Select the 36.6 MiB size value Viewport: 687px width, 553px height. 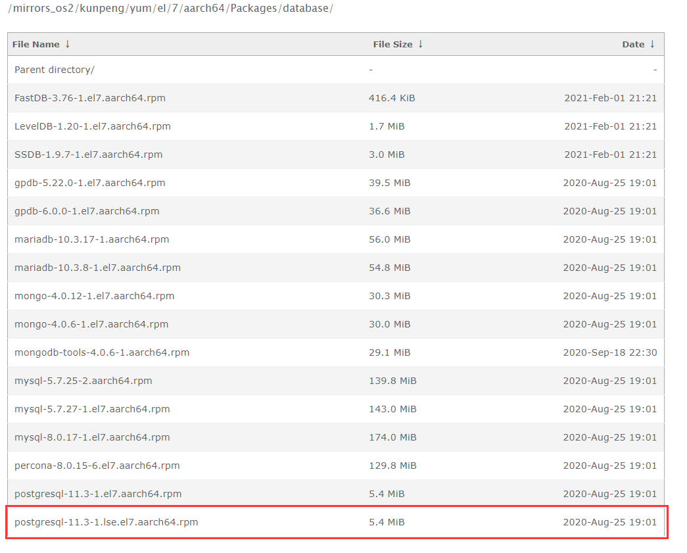click(389, 211)
